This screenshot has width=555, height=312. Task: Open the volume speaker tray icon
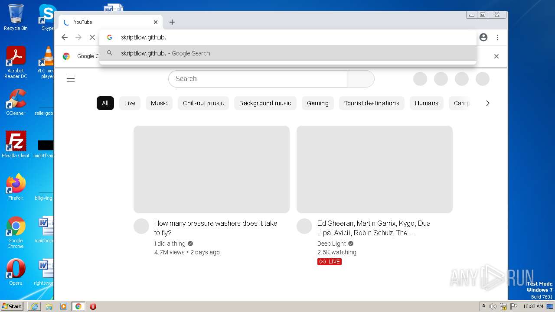493,306
